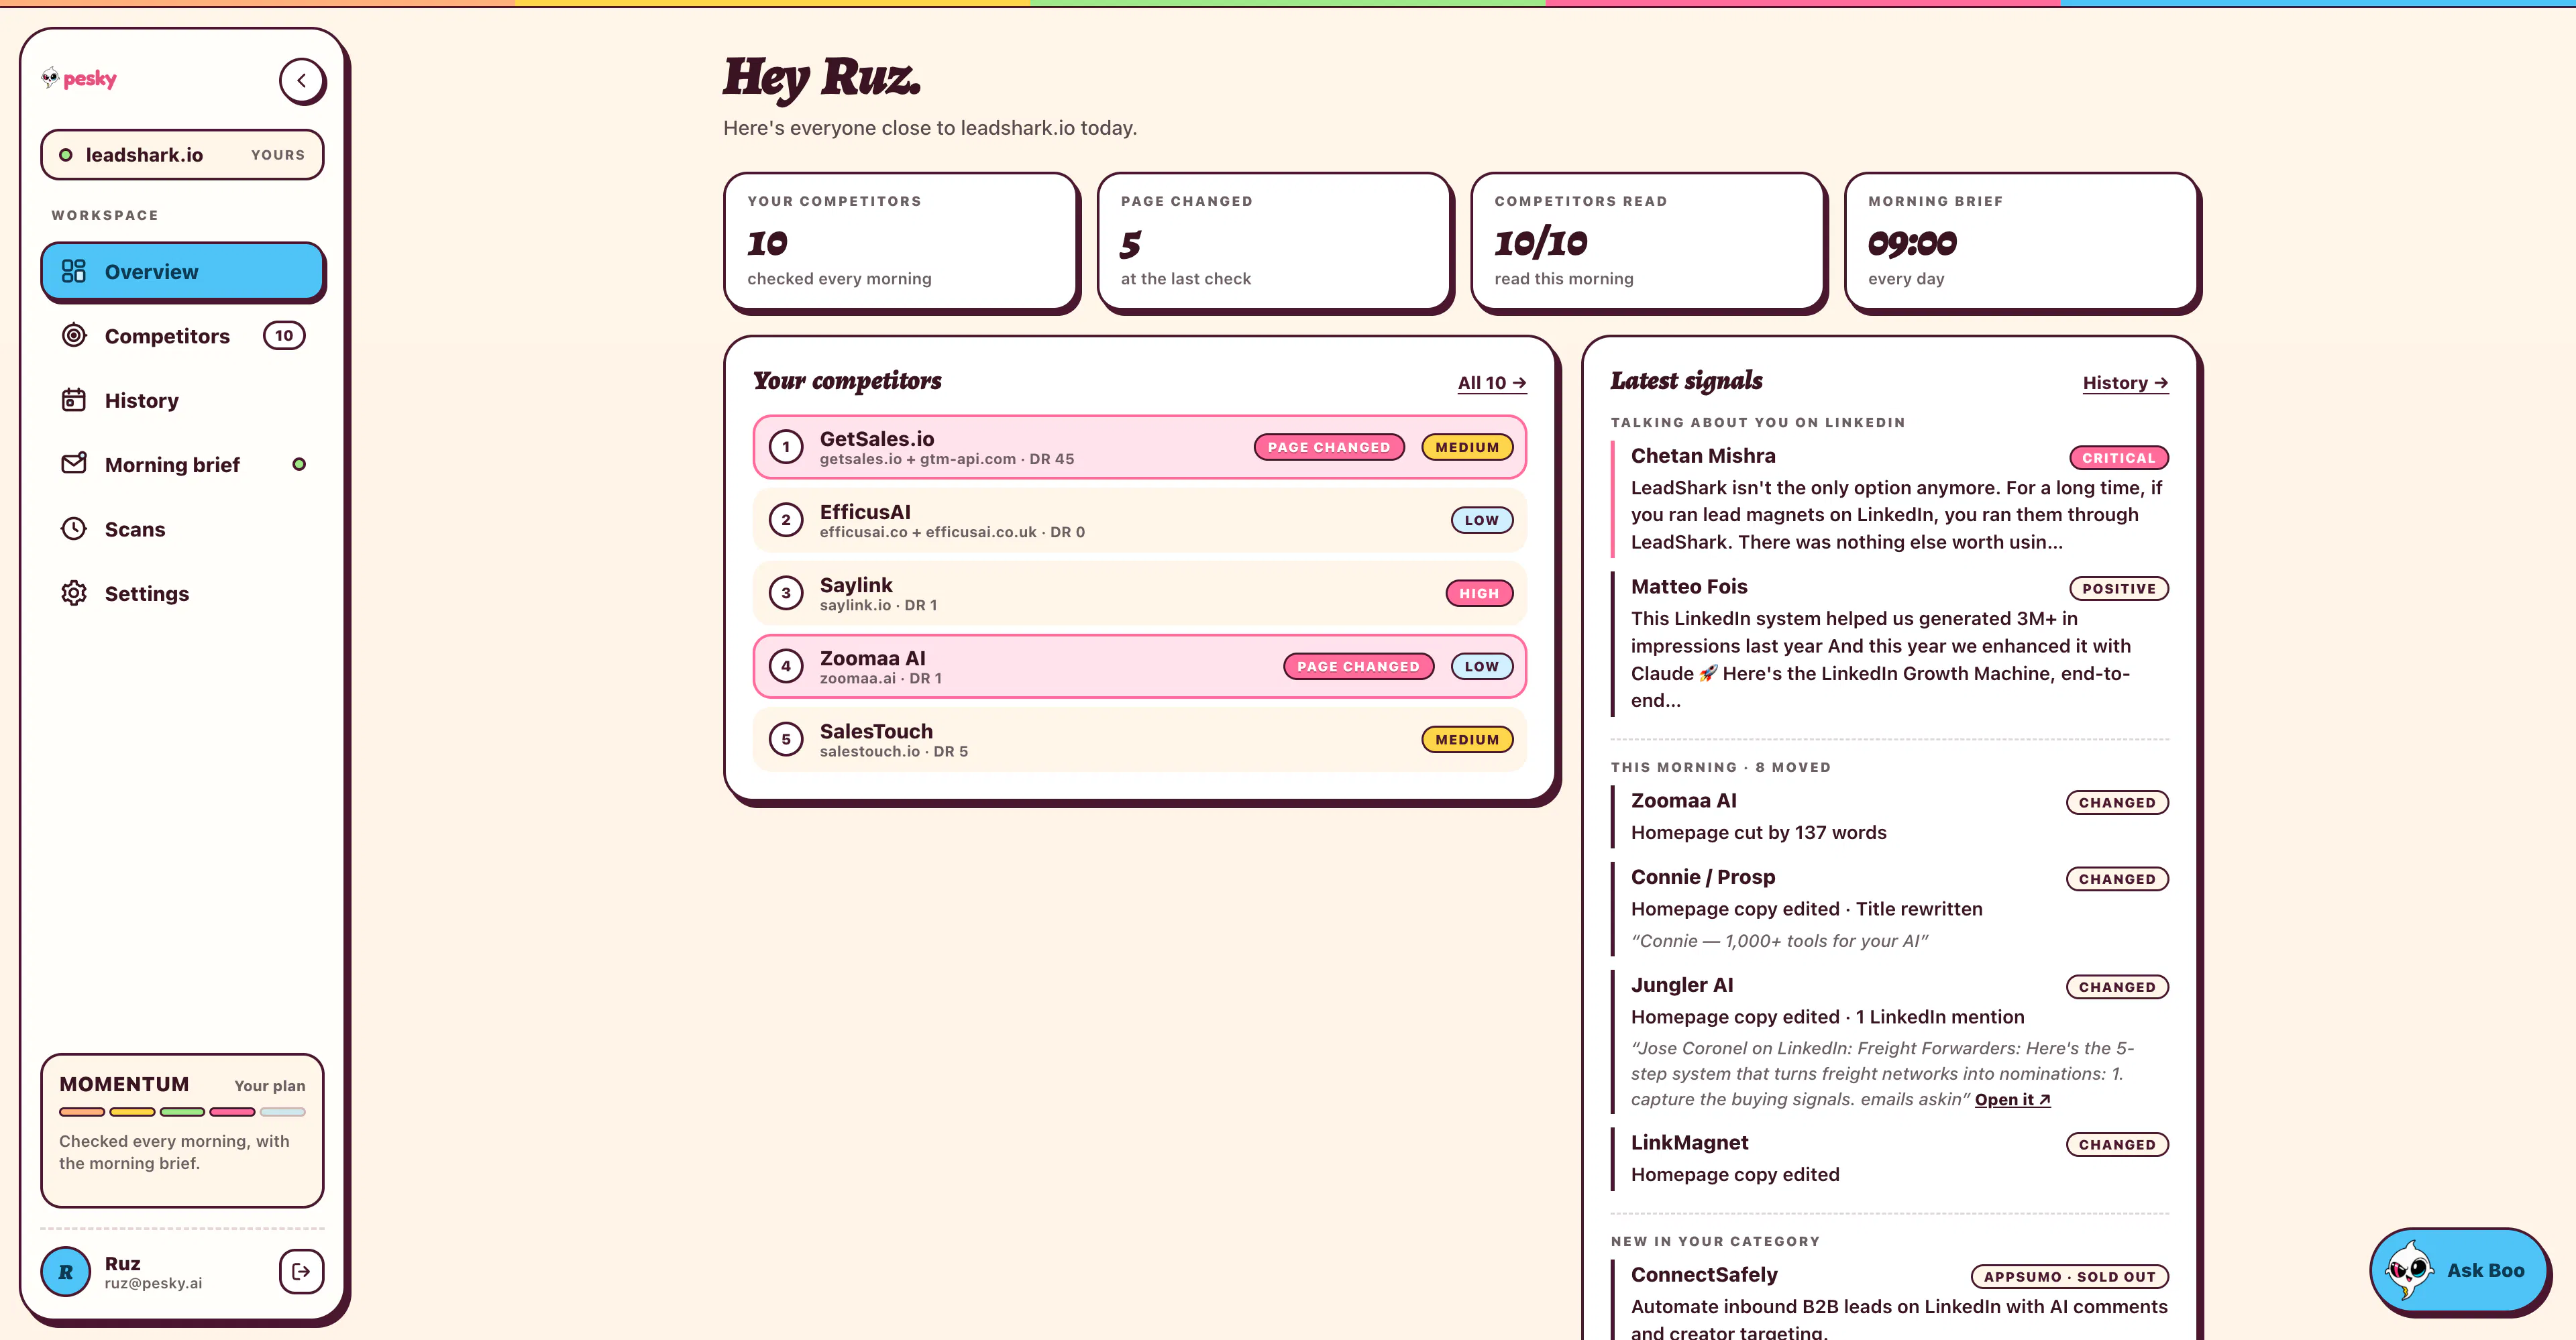Click the CRITICAL badge on Chetan Mishra
2576x1340 pixels.
pyautogui.click(x=2119, y=458)
